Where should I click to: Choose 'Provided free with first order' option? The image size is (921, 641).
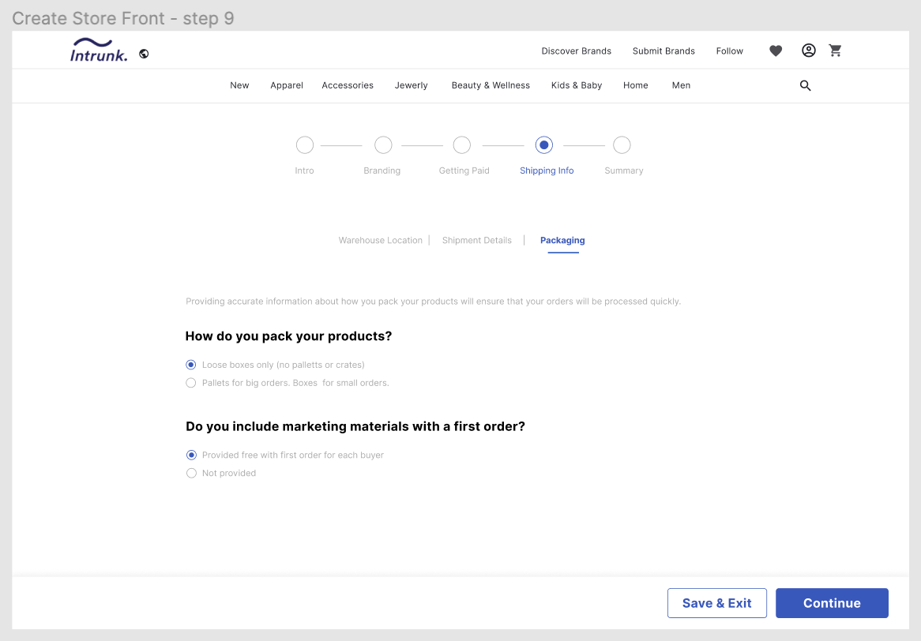(191, 455)
